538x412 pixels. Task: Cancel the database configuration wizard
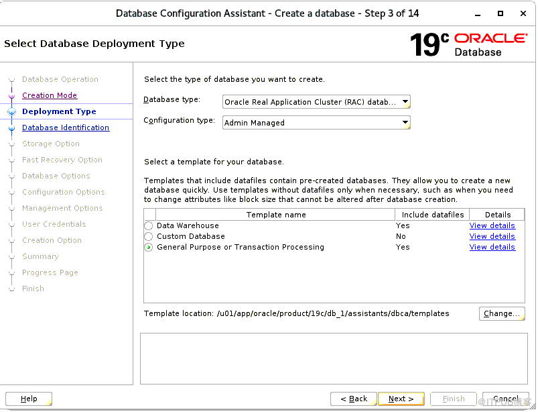(505, 399)
